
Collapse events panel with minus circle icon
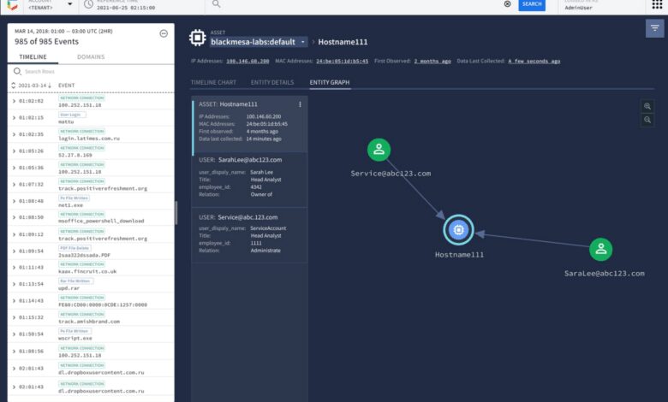tap(164, 33)
